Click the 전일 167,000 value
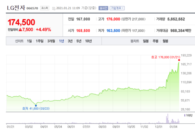The image size is (195, 132). click(83, 19)
